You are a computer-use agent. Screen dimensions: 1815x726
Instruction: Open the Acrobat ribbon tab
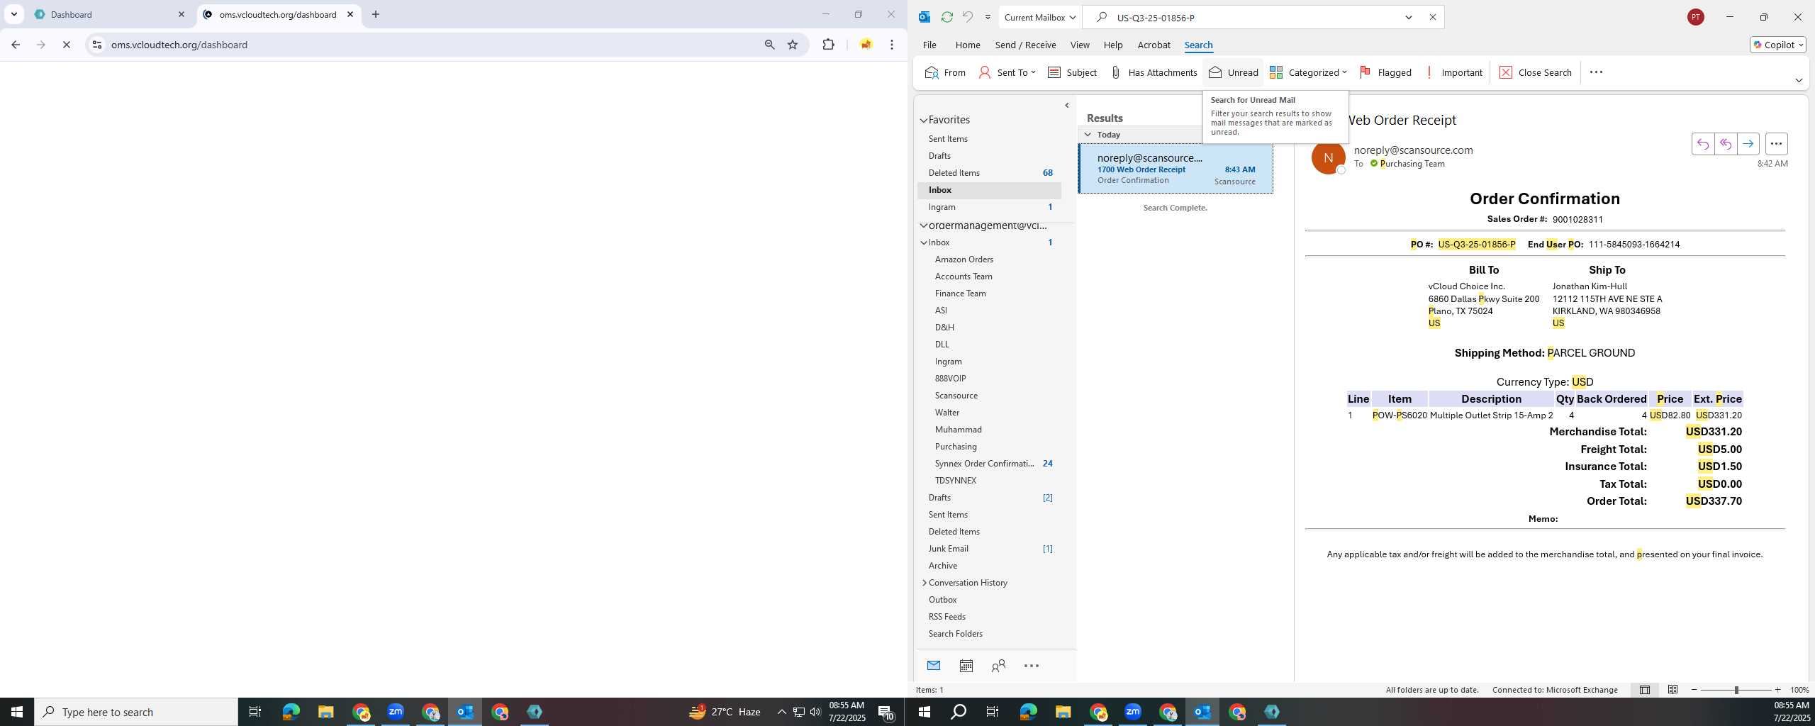point(1154,45)
